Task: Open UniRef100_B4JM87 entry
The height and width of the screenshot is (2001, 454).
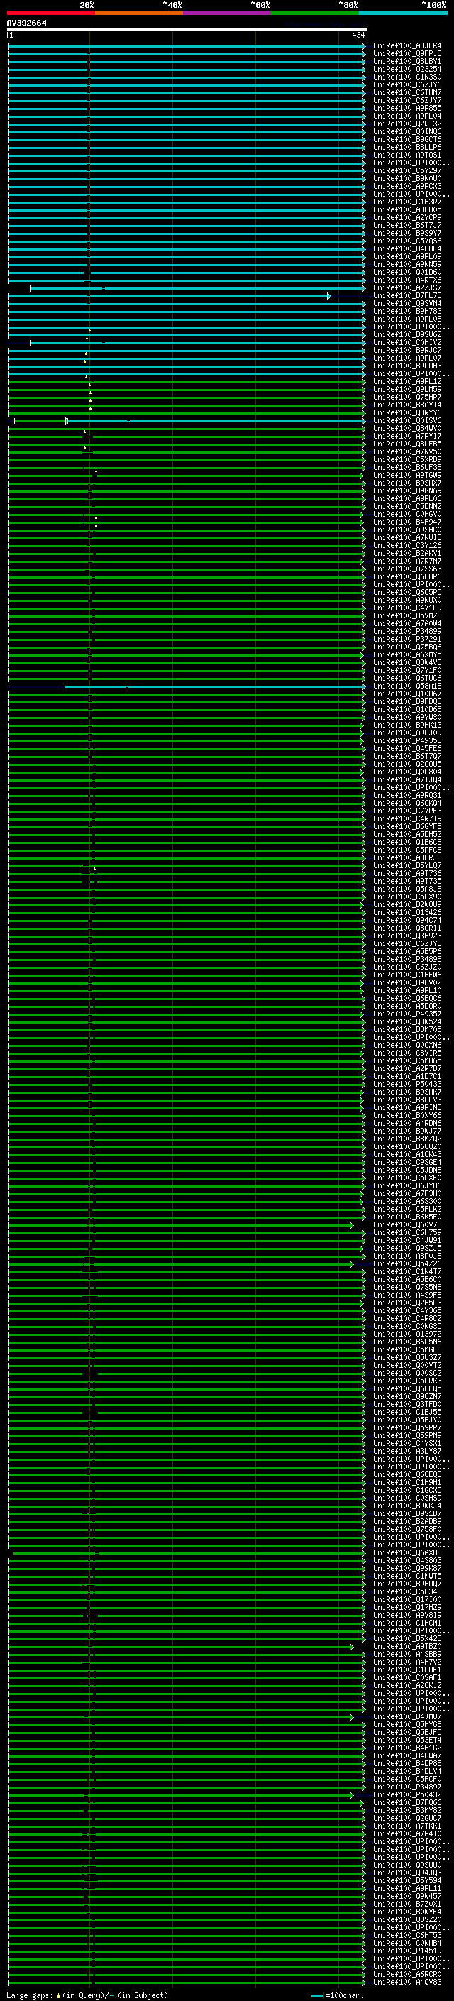Action: 407,1718
